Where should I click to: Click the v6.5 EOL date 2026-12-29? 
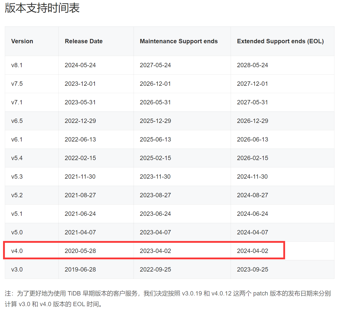click(x=253, y=121)
